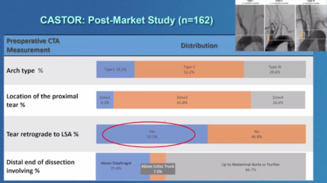The height and width of the screenshot is (183, 327).
Task: Select the Tear retrograde to LSA % label
Action: (x=42, y=134)
